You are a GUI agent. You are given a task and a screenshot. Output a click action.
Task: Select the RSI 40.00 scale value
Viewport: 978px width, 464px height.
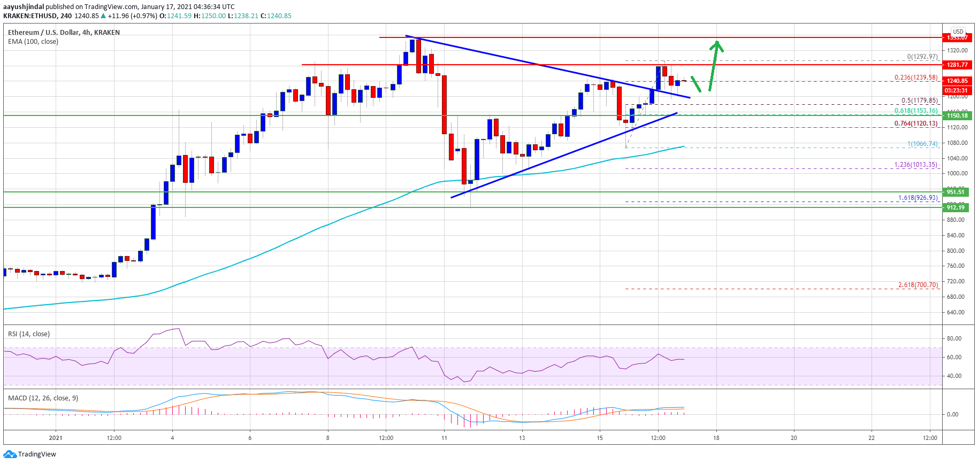click(x=954, y=376)
